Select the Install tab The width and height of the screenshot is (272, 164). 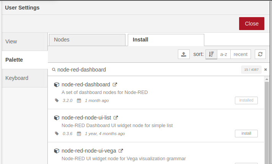coord(166,40)
